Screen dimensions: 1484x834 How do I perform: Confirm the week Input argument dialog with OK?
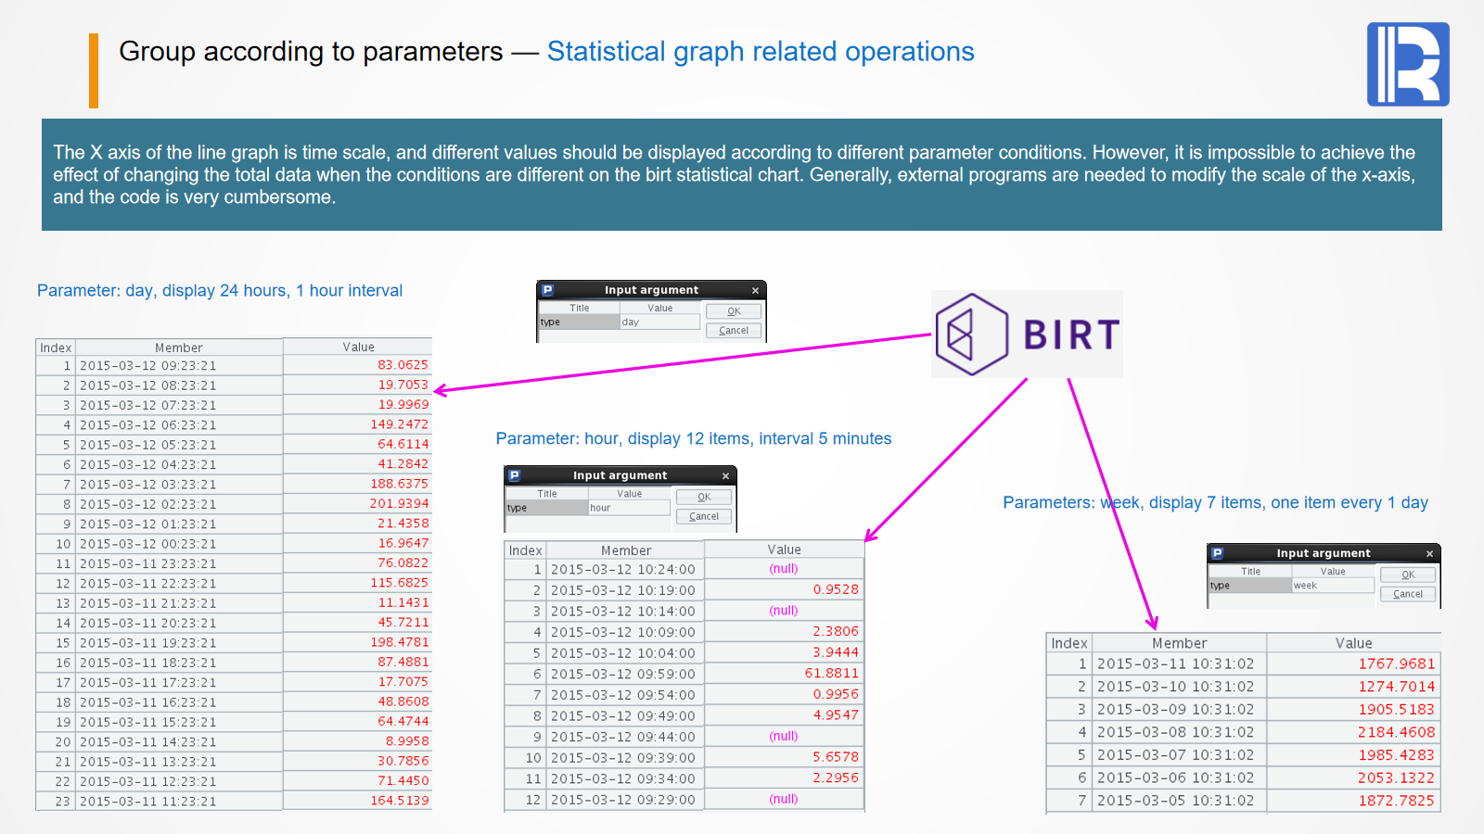point(1407,575)
